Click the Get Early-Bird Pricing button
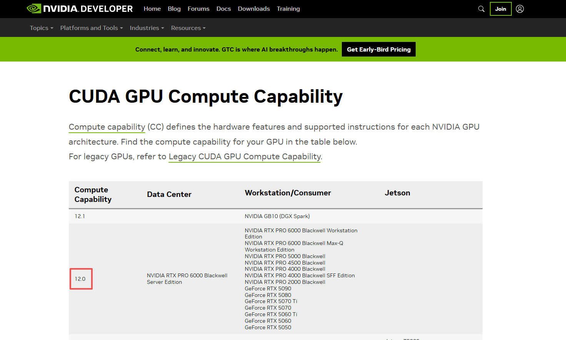566x340 pixels. click(x=378, y=50)
